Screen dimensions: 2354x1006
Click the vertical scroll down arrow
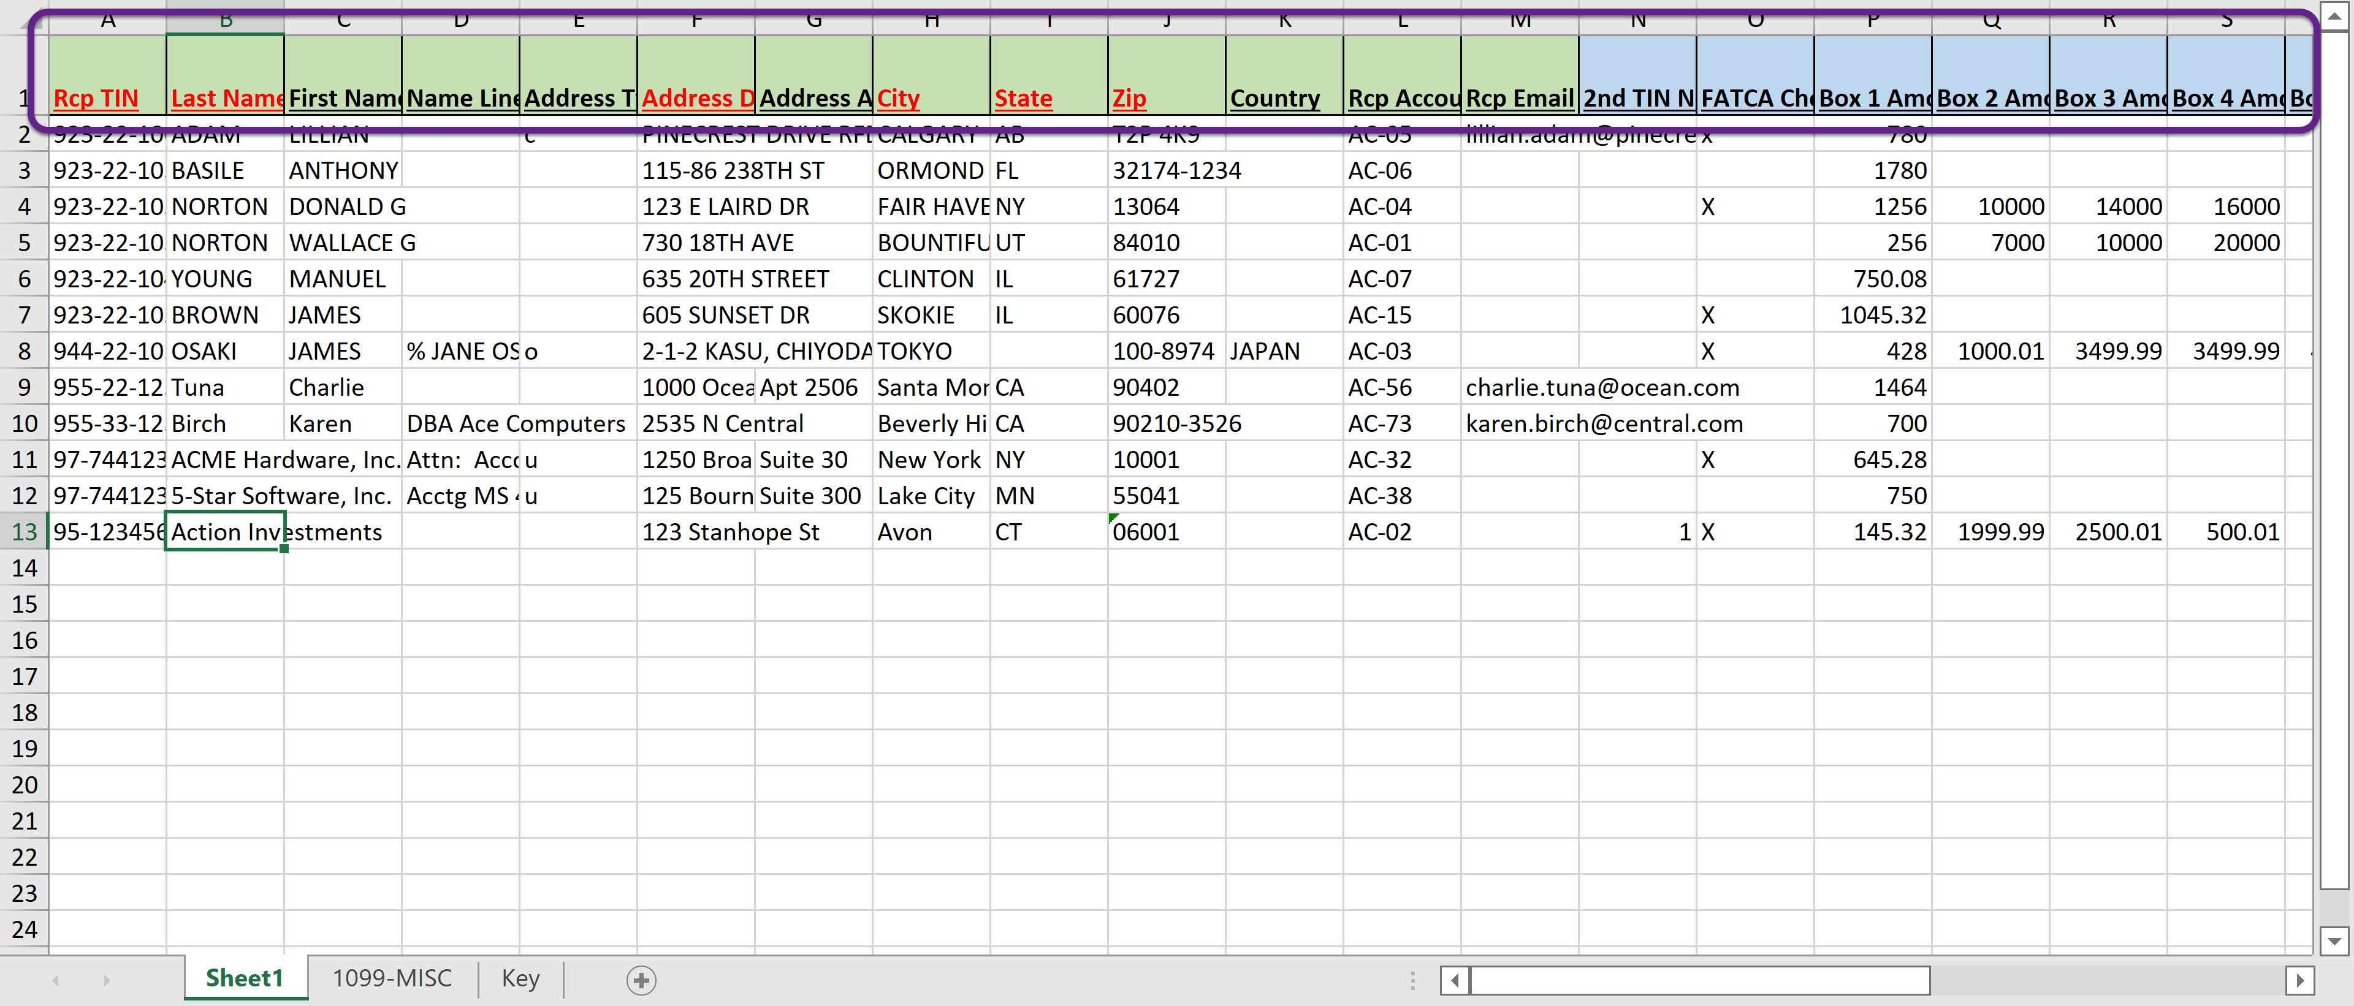point(2334,940)
